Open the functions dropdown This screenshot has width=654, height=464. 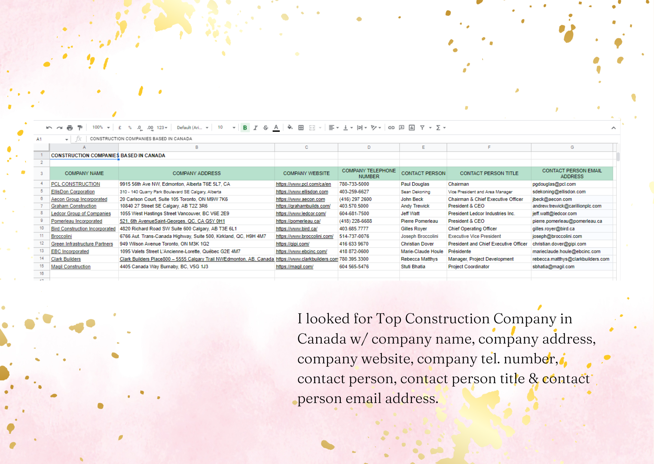click(441, 128)
